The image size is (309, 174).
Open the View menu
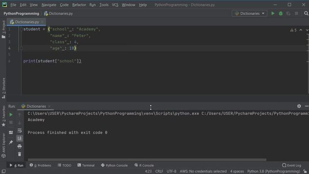[x=34, y=5]
